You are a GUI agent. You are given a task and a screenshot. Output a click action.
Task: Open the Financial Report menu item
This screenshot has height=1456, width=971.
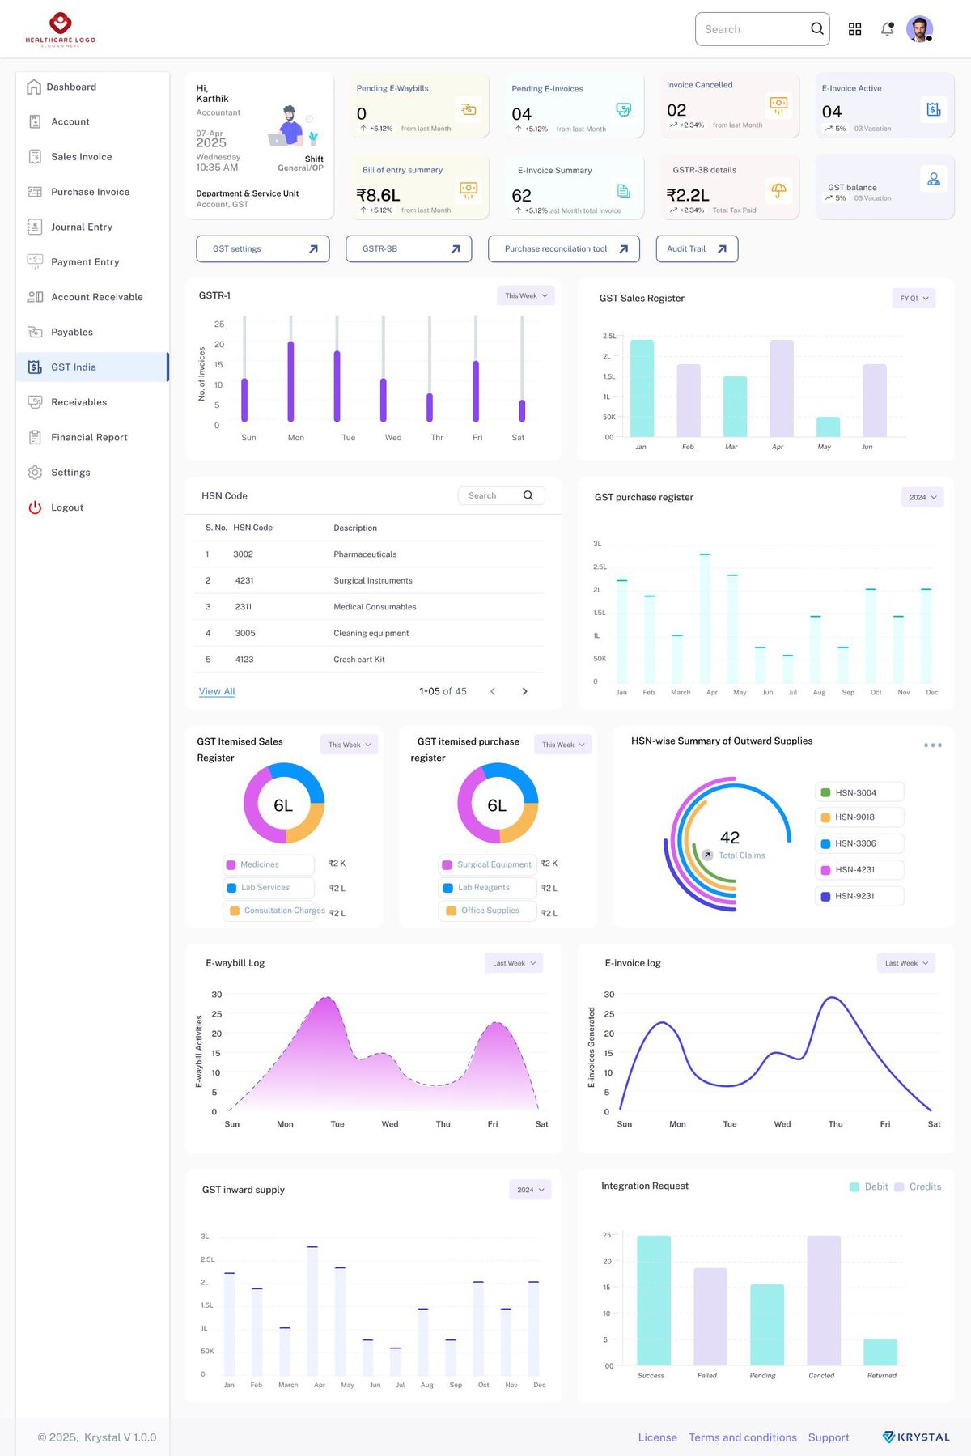(x=92, y=437)
